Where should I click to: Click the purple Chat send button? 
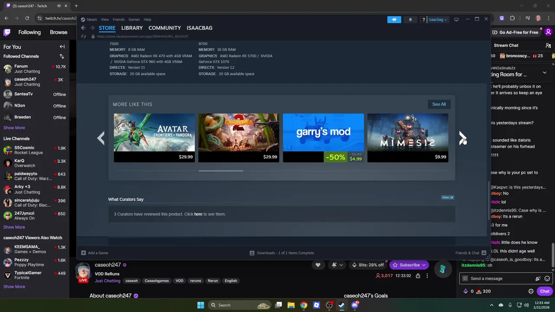coord(545,291)
